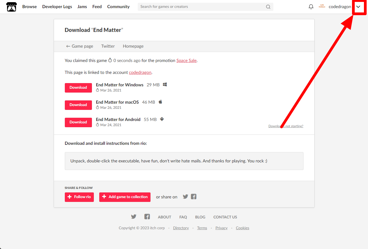Open the Homepage tab link

[x=133, y=46]
